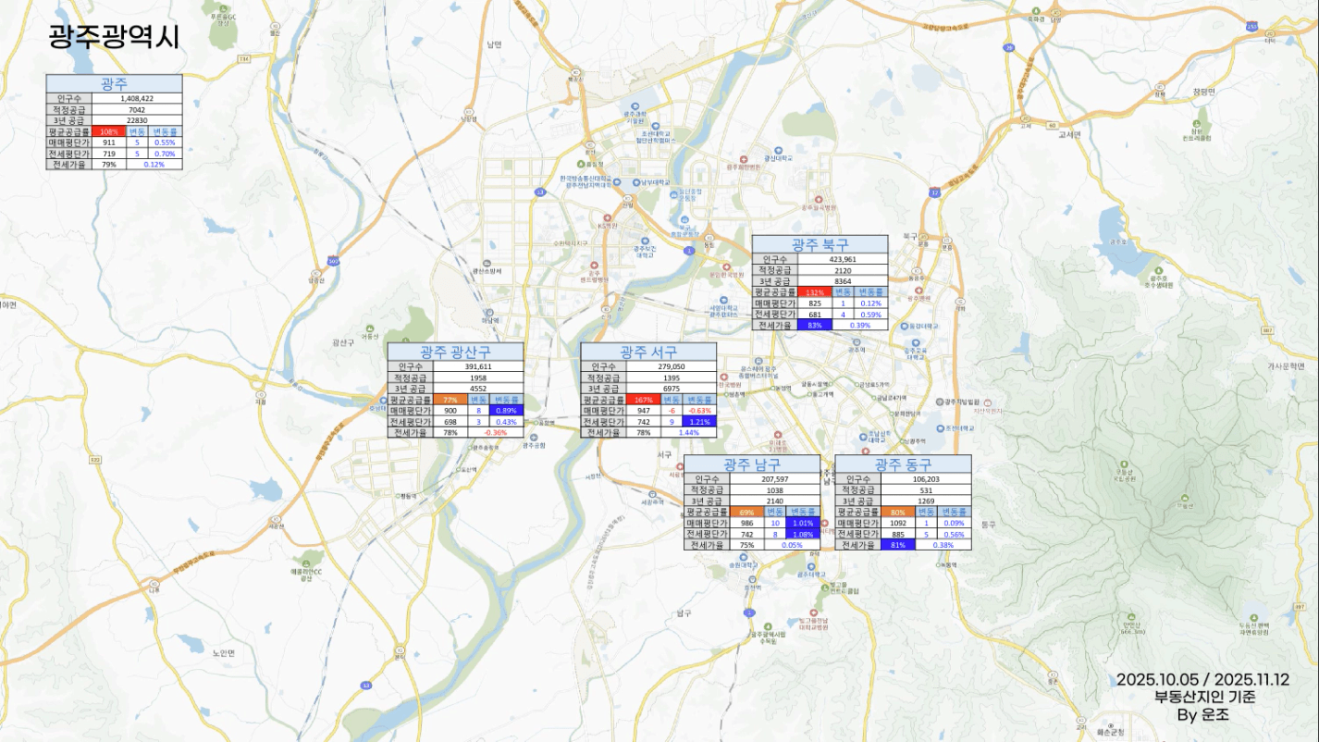The height and width of the screenshot is (742, 1319).
Task: Select the blue 1.08% change rate cell
Action: pos(803,534)
